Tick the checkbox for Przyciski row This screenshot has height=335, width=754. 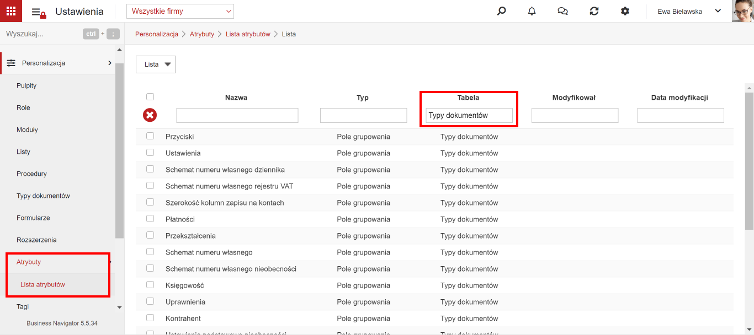tap(150, 136)
